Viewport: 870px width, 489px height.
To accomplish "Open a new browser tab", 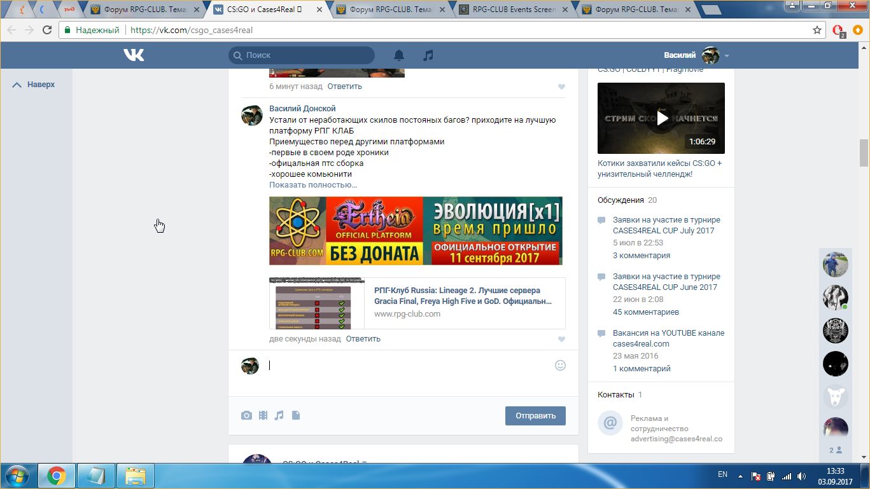I will point(710,10).
